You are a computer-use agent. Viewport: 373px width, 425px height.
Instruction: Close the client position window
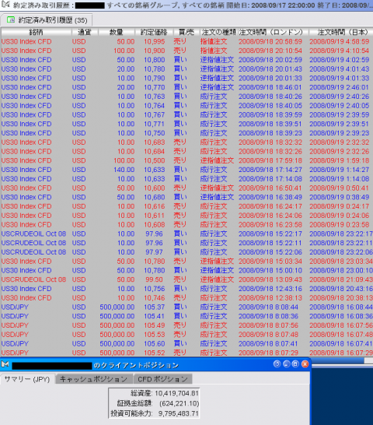pyautogui.click(x=305, y=364)
